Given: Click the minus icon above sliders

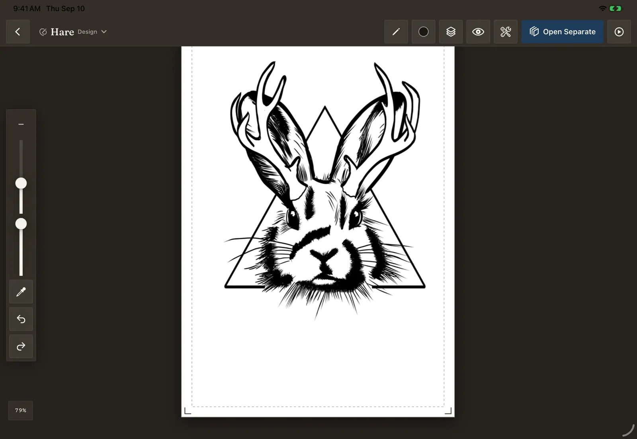Looking at the screenshot, I should click(x=21, y=125).
